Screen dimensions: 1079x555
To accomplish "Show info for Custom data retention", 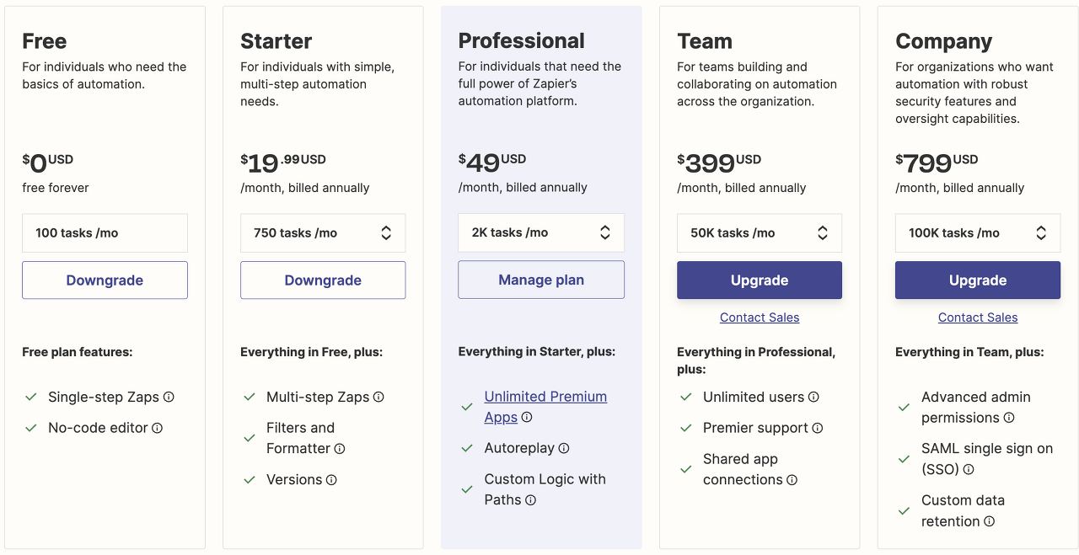I will pyautogui.click(x=990, y=522).
